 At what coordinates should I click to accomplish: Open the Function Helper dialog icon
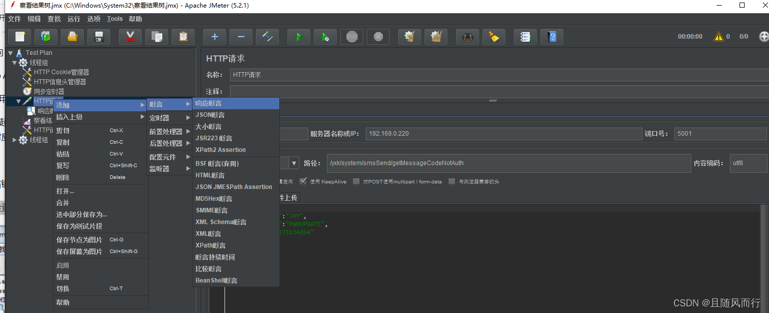[526, 37]
